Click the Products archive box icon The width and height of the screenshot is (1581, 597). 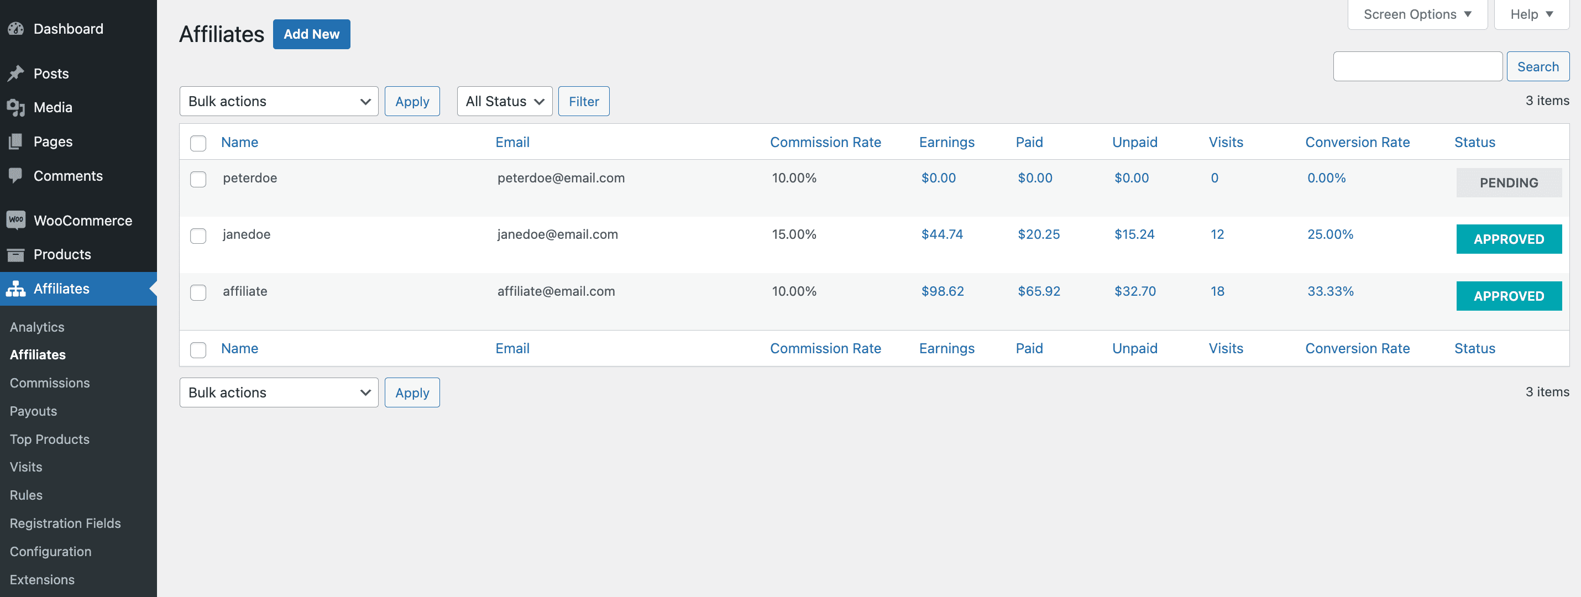(x=16, y=255)
